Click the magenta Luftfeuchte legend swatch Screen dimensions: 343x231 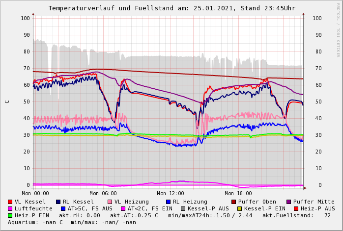(x=10, y=208)
